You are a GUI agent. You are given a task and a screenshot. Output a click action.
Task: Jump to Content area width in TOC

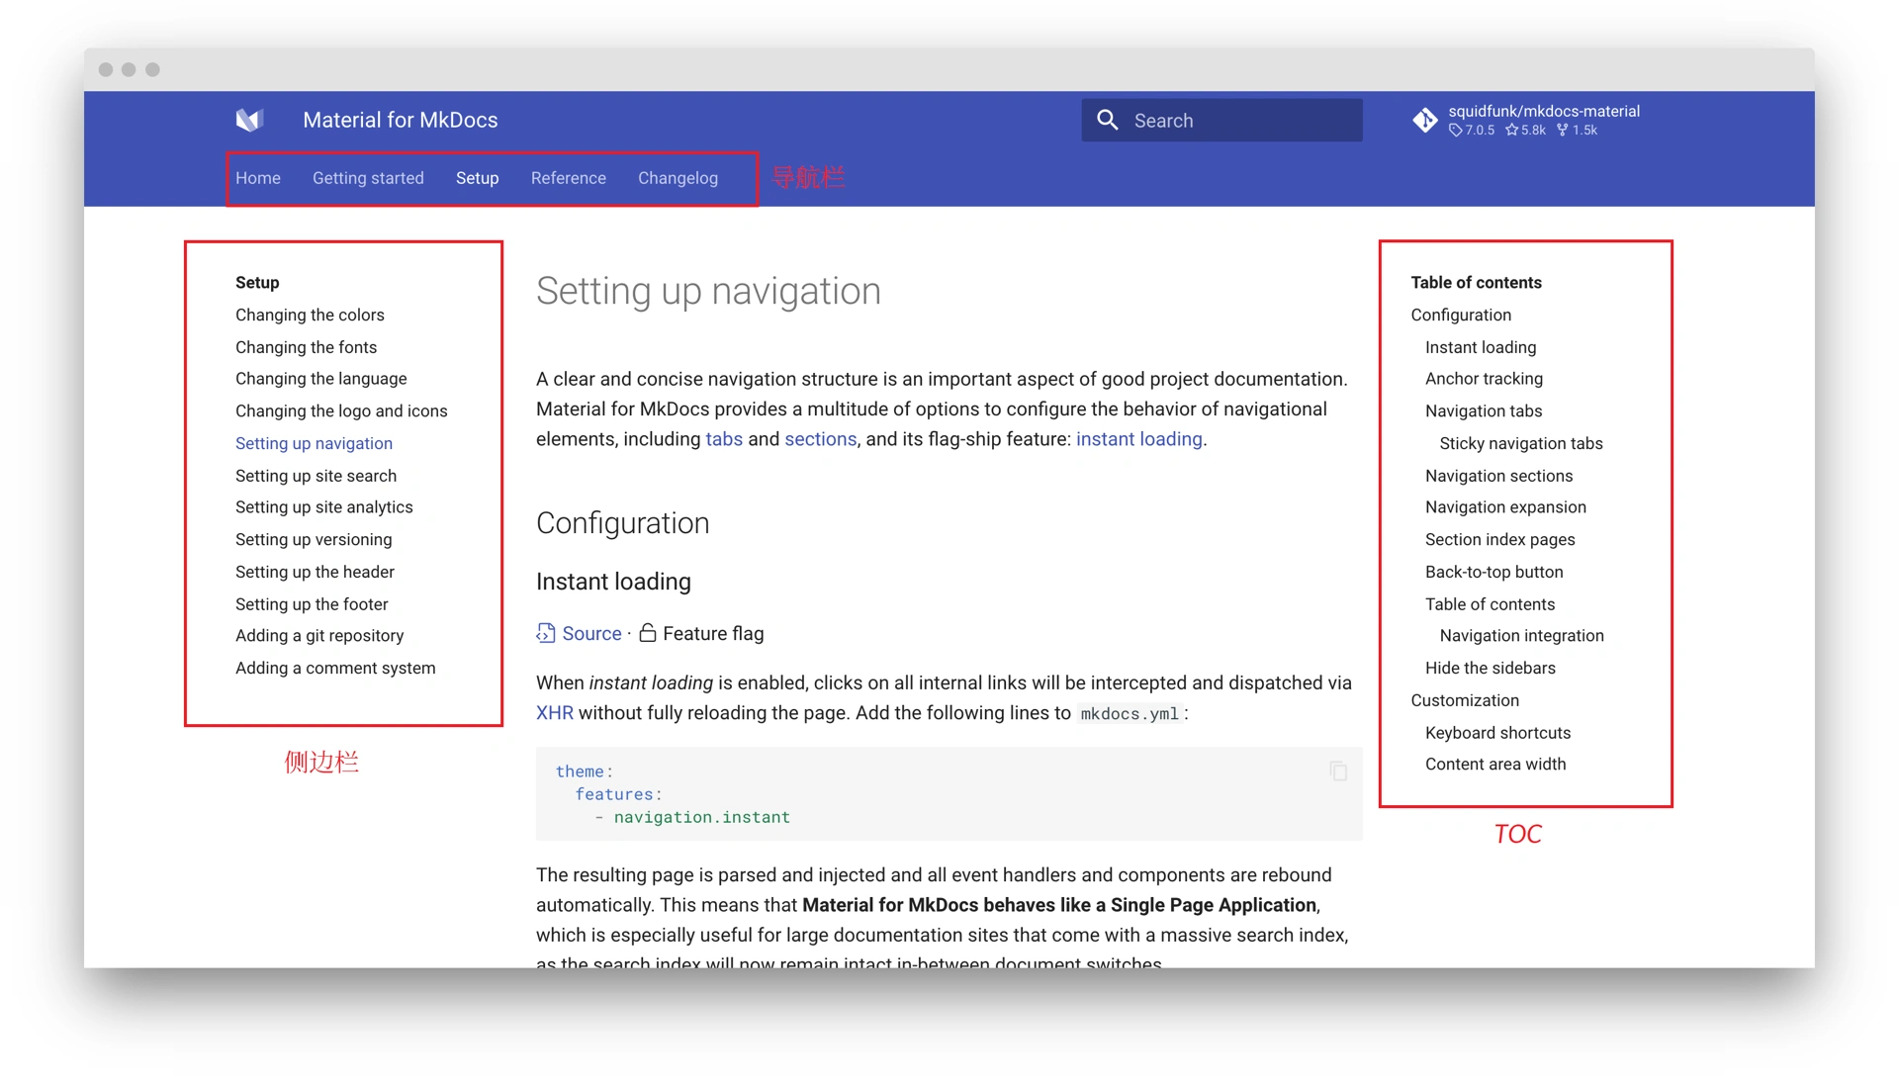coord(1495,765)
